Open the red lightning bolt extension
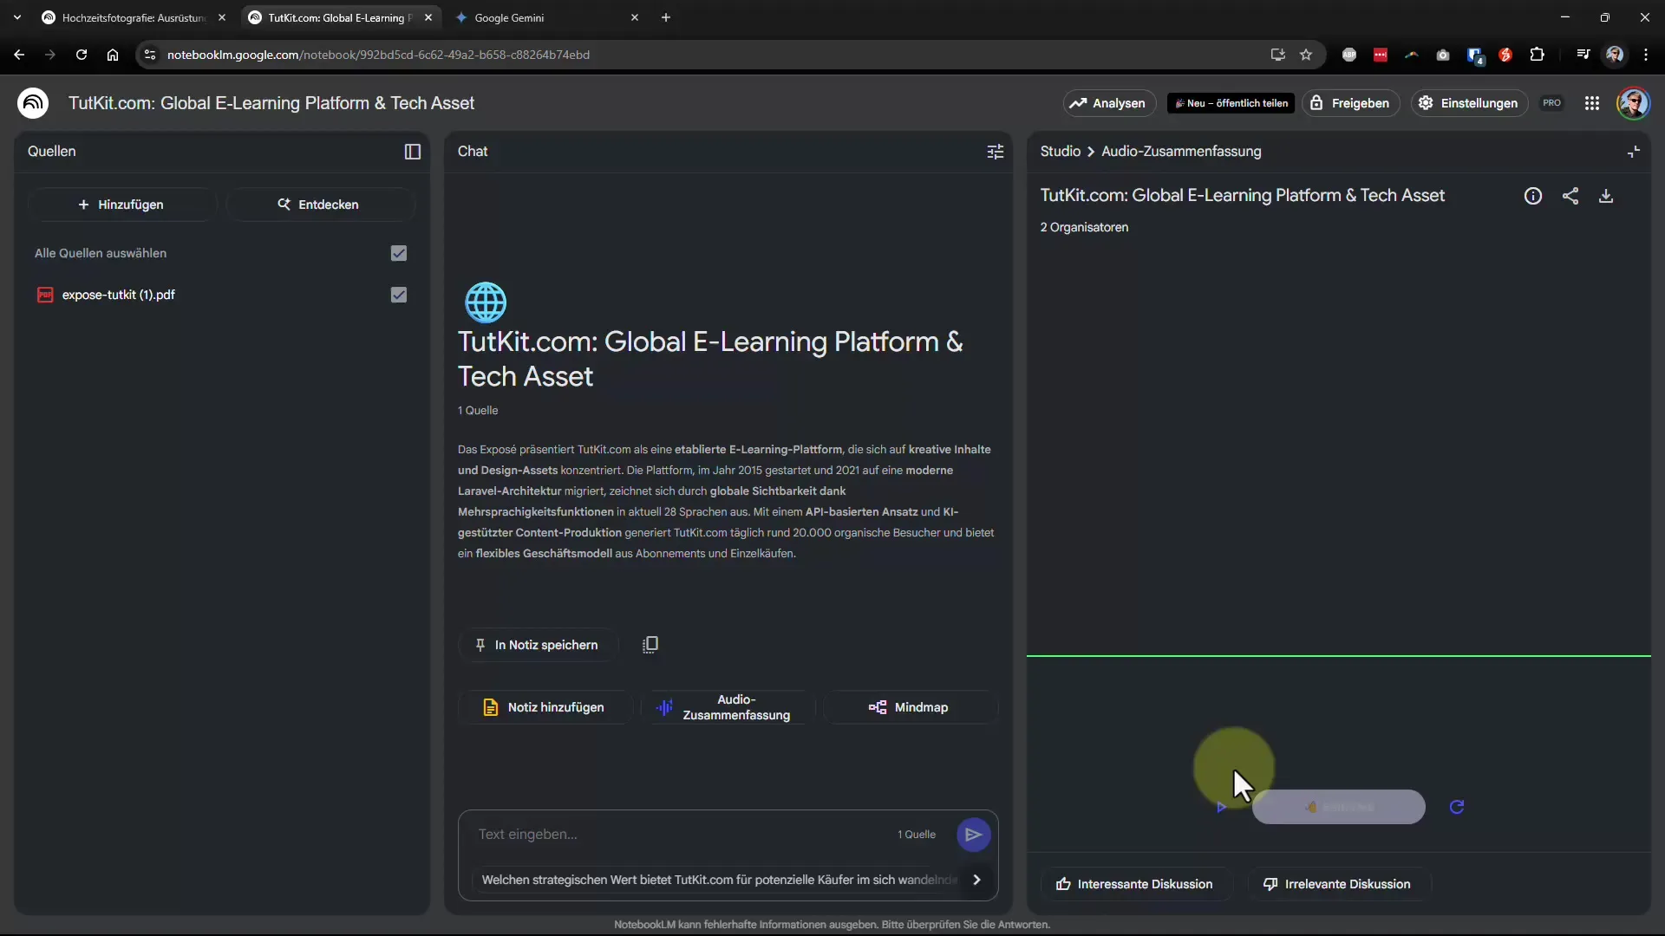The width and height of the screenshot is (1665, 936). point(1505,55)
